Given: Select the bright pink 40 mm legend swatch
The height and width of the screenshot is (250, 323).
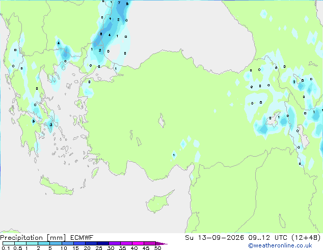Looking at the screenshot, I should [x=138, y=243].
